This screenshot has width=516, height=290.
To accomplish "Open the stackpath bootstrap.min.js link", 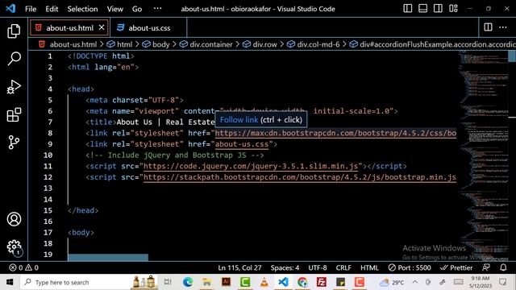I will click(300, 177).
